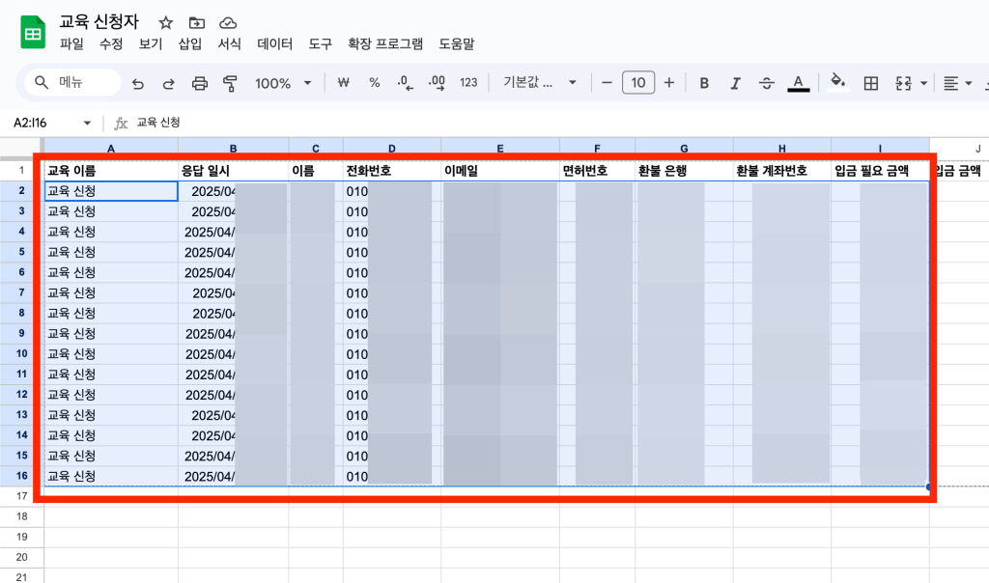Increase font size with plus button
This screenshot has width=989, height=583.
(668, 83)
